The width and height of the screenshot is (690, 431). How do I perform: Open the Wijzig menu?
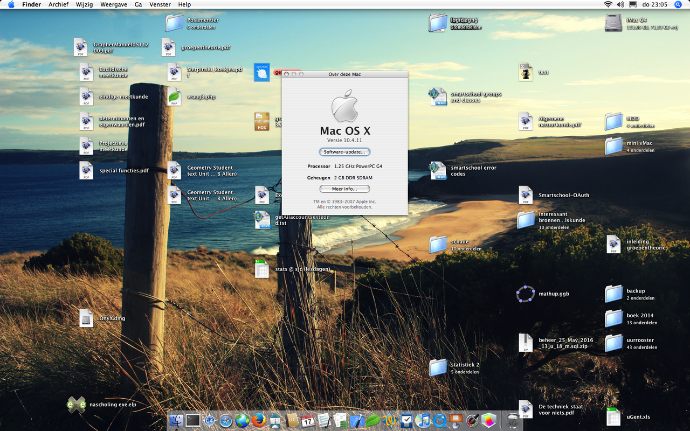(85, 4)
